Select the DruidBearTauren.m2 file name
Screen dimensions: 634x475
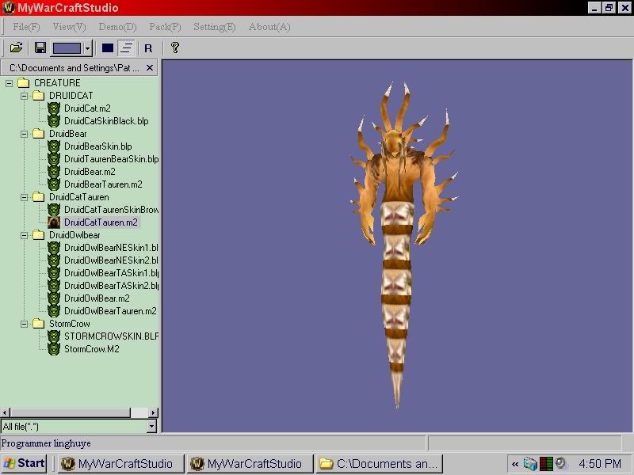coord(103,184)
